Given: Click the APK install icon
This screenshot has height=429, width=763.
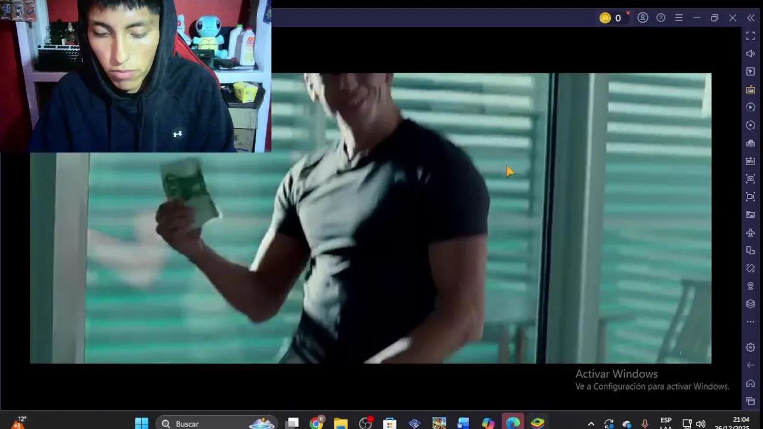Looking at the screenshot, I should [750, 161].
